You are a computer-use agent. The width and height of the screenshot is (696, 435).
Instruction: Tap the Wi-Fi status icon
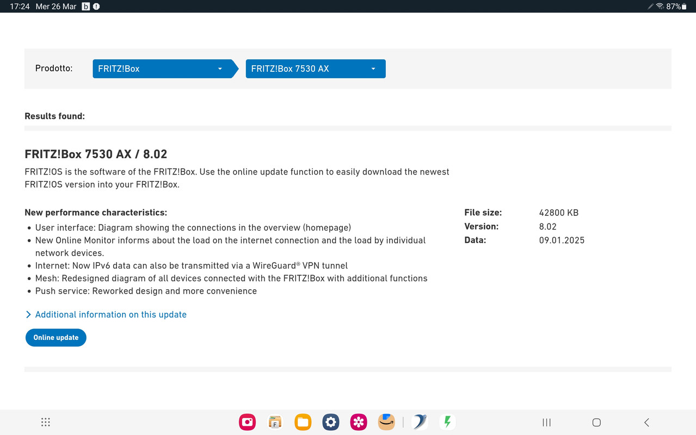[x=660, y=7]
